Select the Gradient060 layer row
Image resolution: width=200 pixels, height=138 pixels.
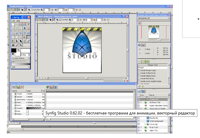[153, 99]
